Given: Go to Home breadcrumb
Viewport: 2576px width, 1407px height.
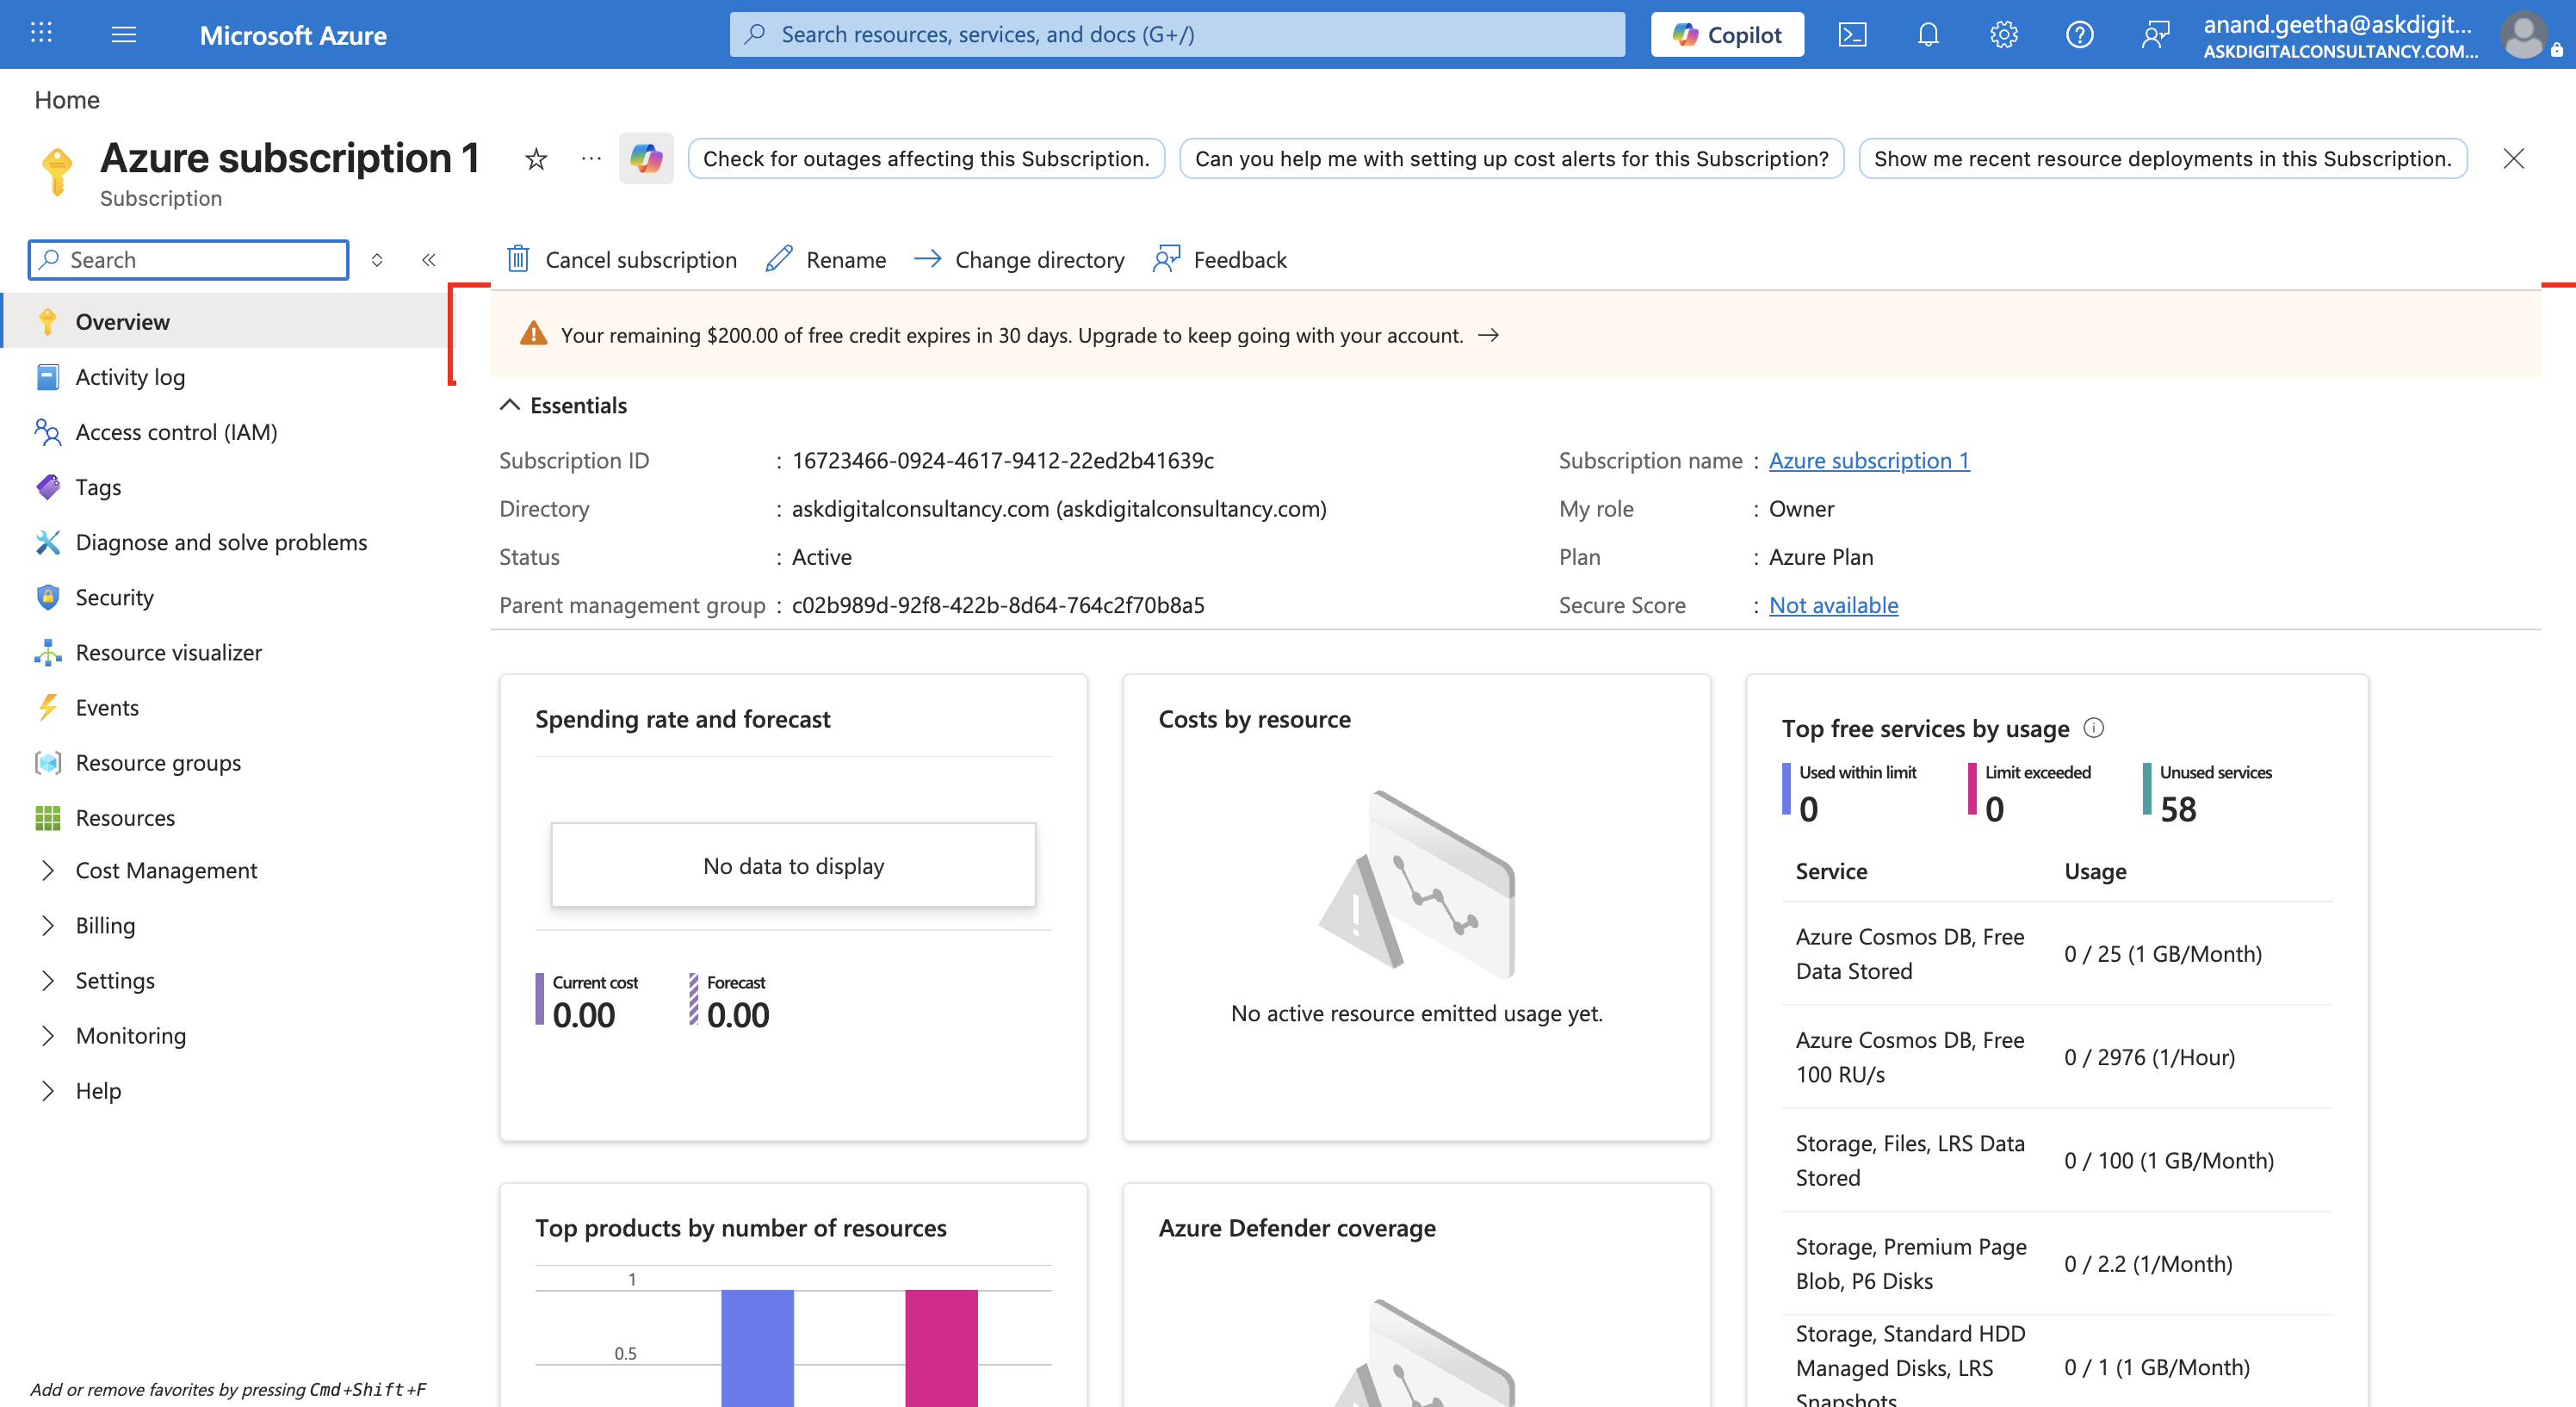Looking at the screenshot, I should [x=67, y=100].
